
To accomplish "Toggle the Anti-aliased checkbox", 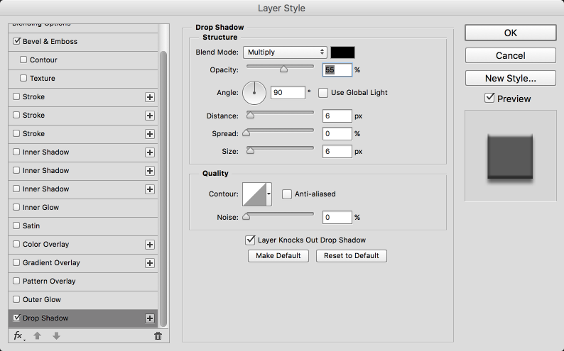I will tap(287, 194).
